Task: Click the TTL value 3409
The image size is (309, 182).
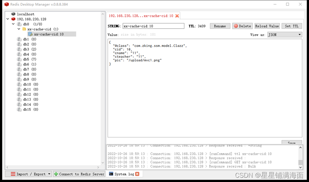Action: point(201,26)
